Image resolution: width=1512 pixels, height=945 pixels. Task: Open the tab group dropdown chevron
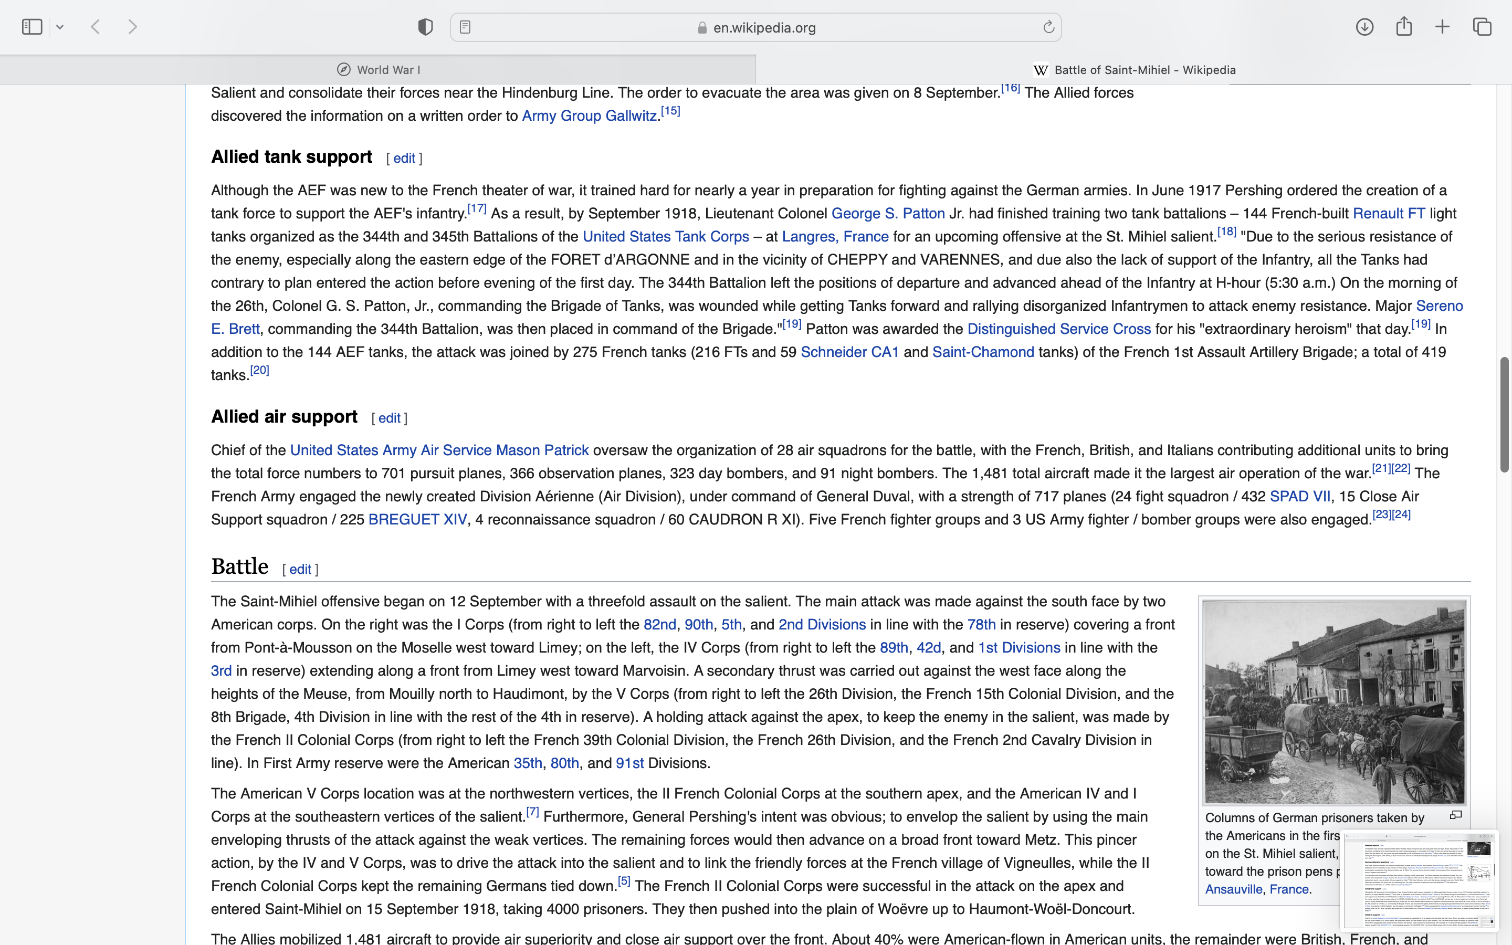60,27
